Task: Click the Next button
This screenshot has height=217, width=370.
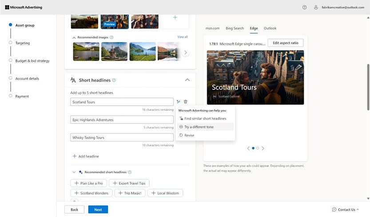Action: (x=98, y=209)
